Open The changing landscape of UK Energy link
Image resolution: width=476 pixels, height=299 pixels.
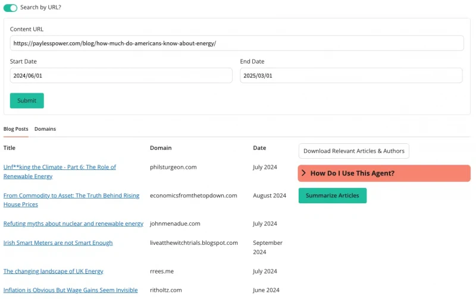pyautogui.click(x=53, y=272)
